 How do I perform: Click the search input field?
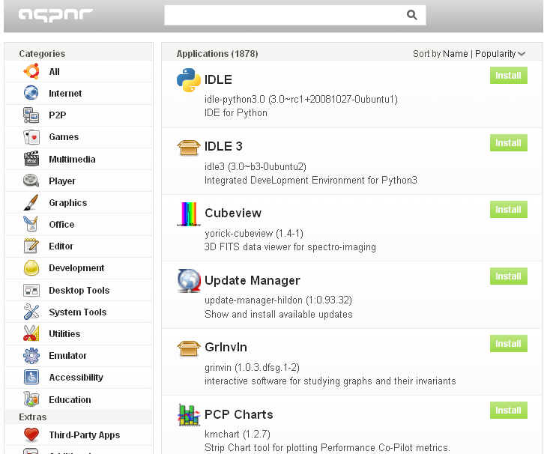[295, 15]
